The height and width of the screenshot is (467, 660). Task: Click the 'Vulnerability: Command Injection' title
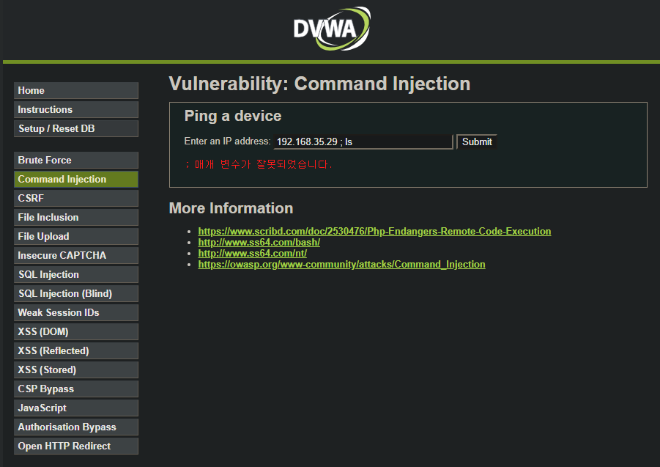pos(319,84)
